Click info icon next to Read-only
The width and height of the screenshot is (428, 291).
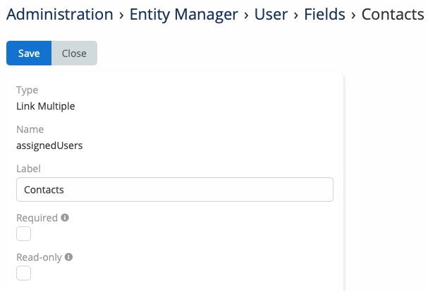click(69, 257)
